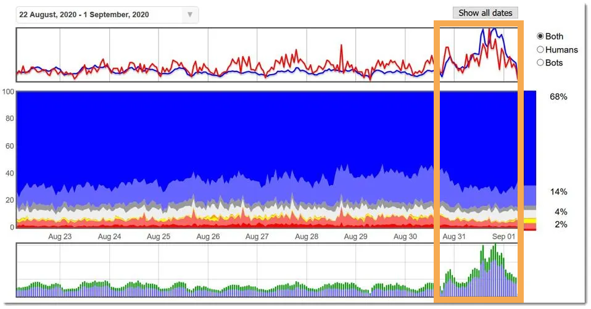Screen dimensions: 591x309
Task: Click the Show all dates button
Action: click(485, 13)
